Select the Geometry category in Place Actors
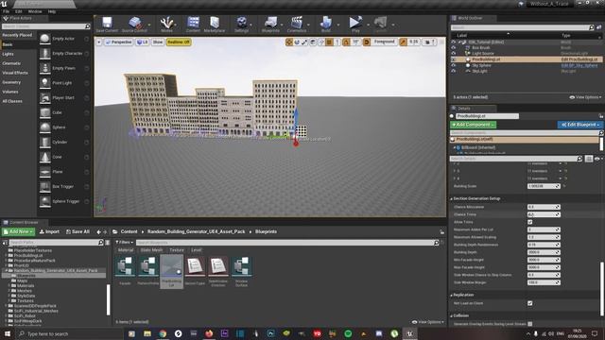605x340 pixels. click(x=11, y=82)
